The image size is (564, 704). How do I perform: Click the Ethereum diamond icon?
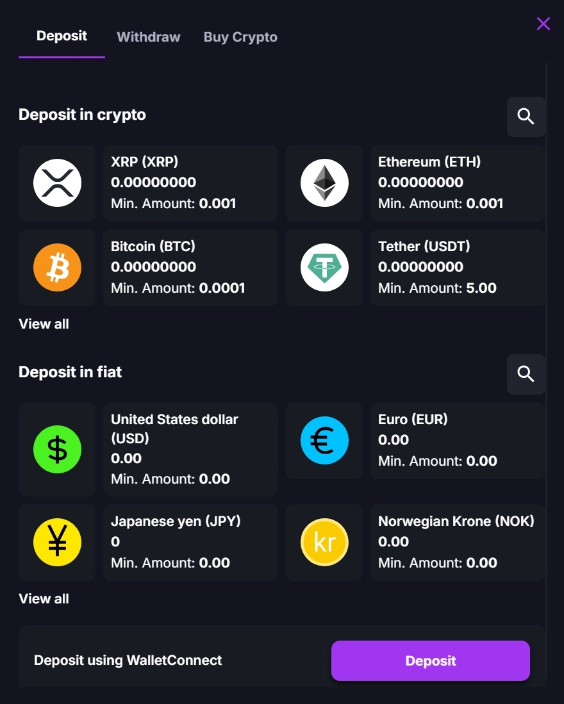[x=324, y=183]
